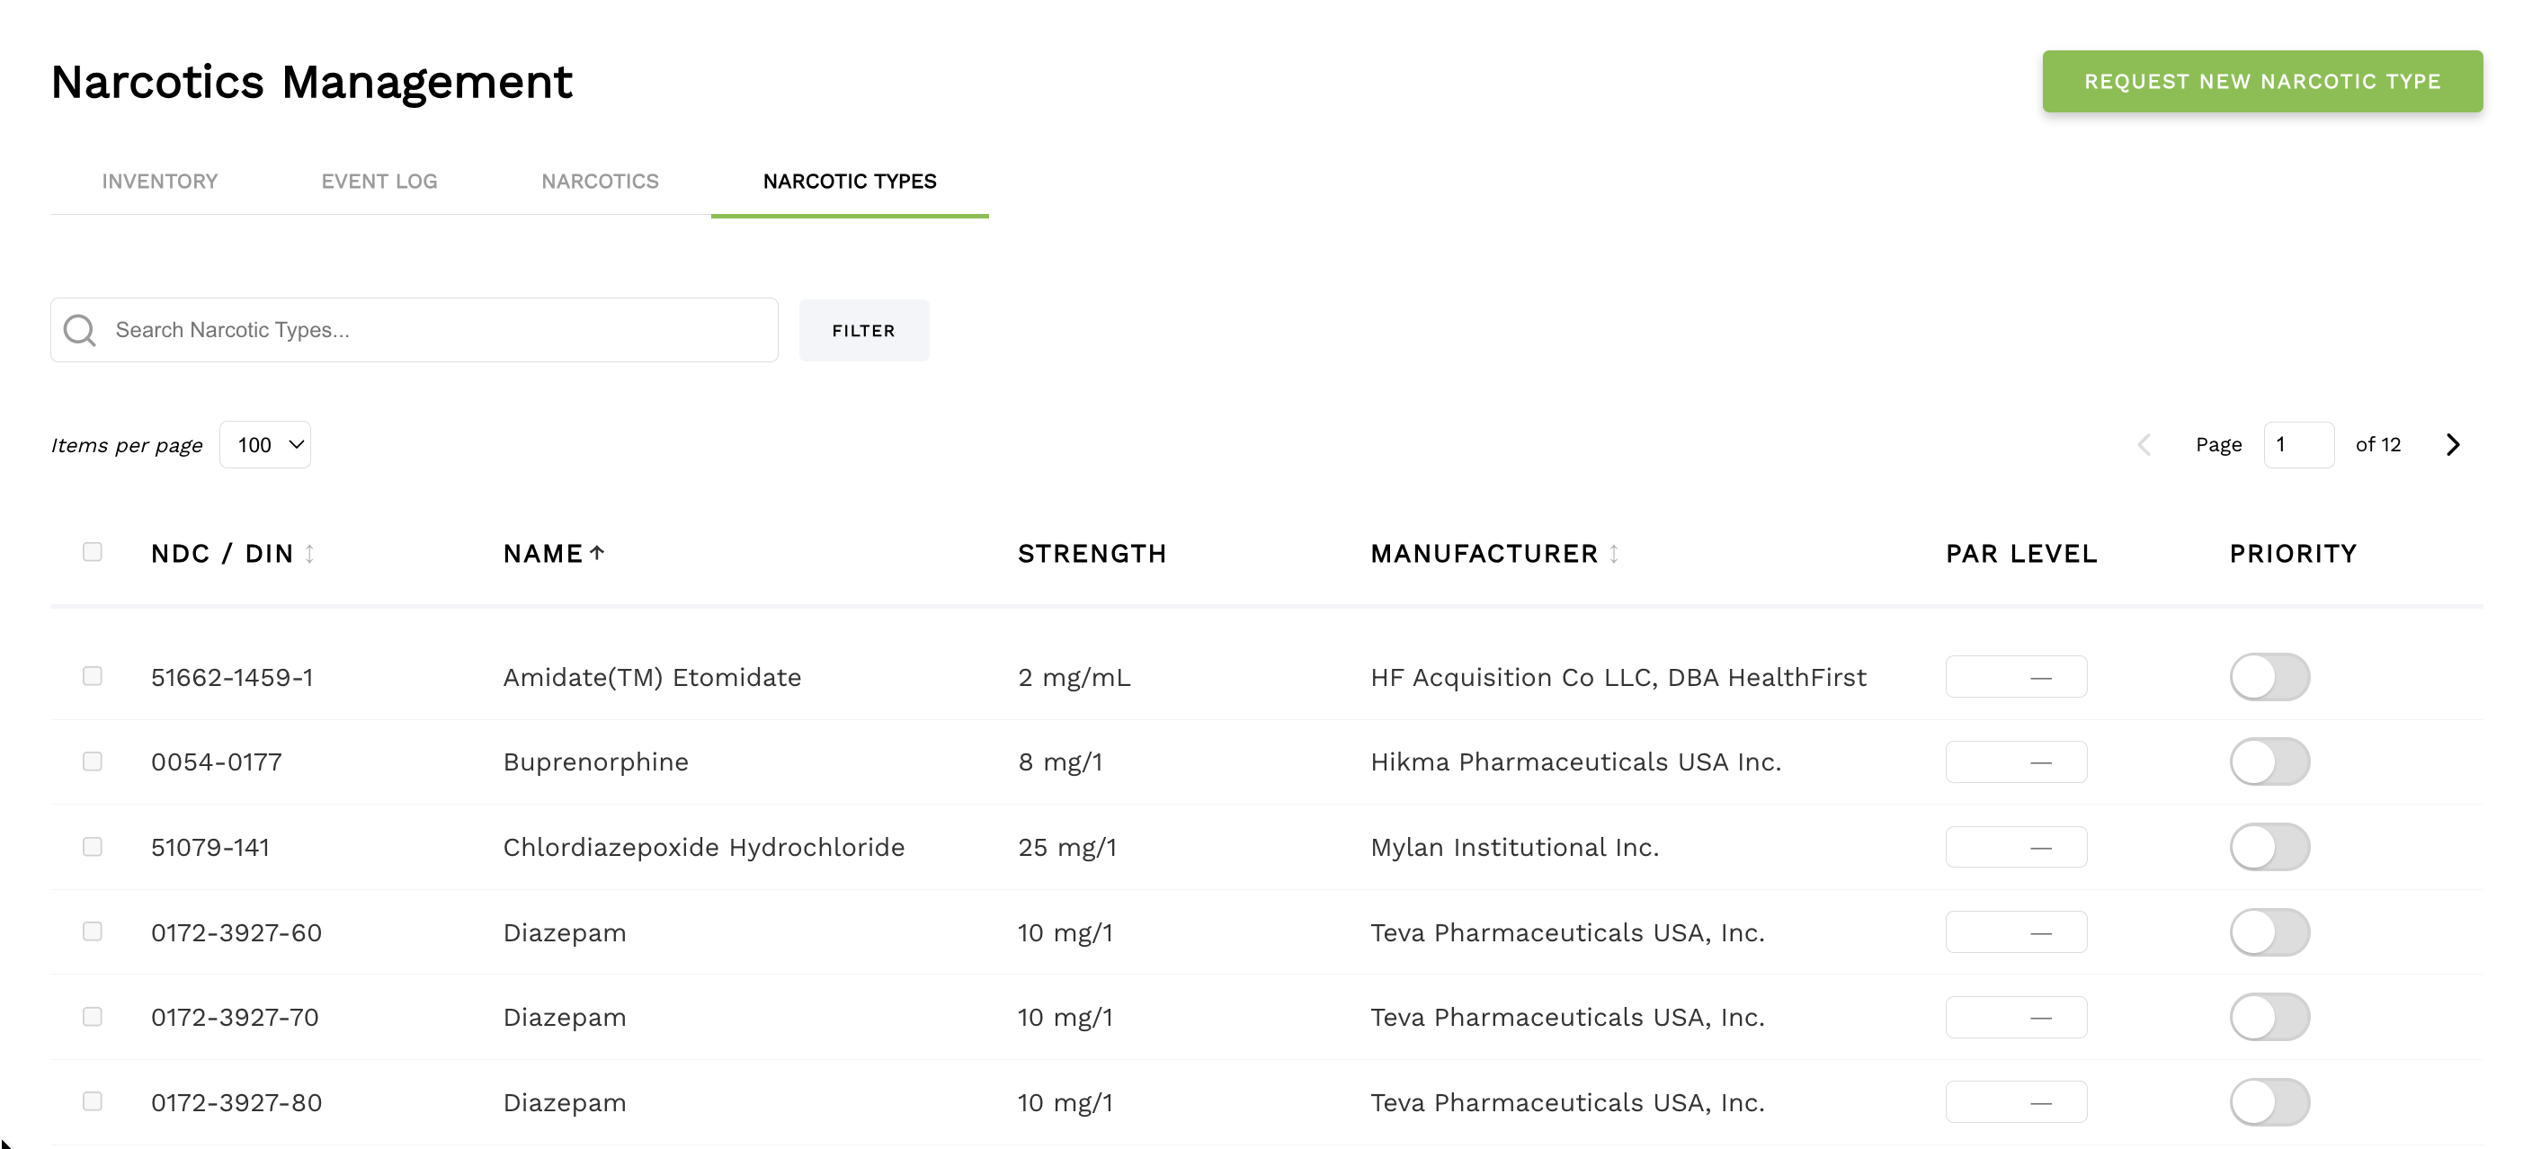Edit par level for Buprenorphine
Screen dimensions: 2523x1149
point(2016,762)
